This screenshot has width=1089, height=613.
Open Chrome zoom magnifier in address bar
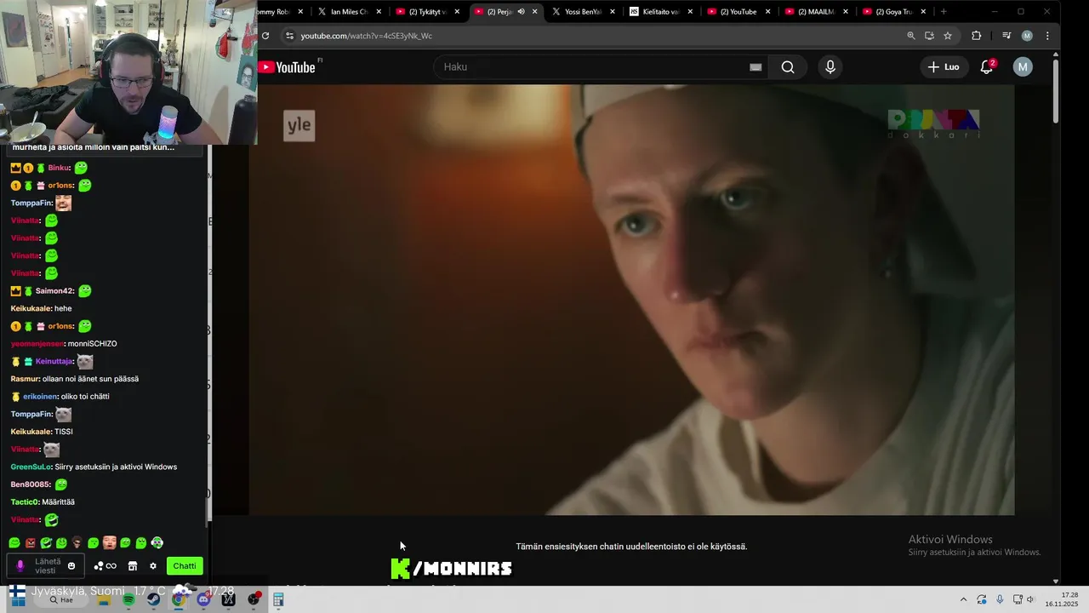[x=911, y=36]
